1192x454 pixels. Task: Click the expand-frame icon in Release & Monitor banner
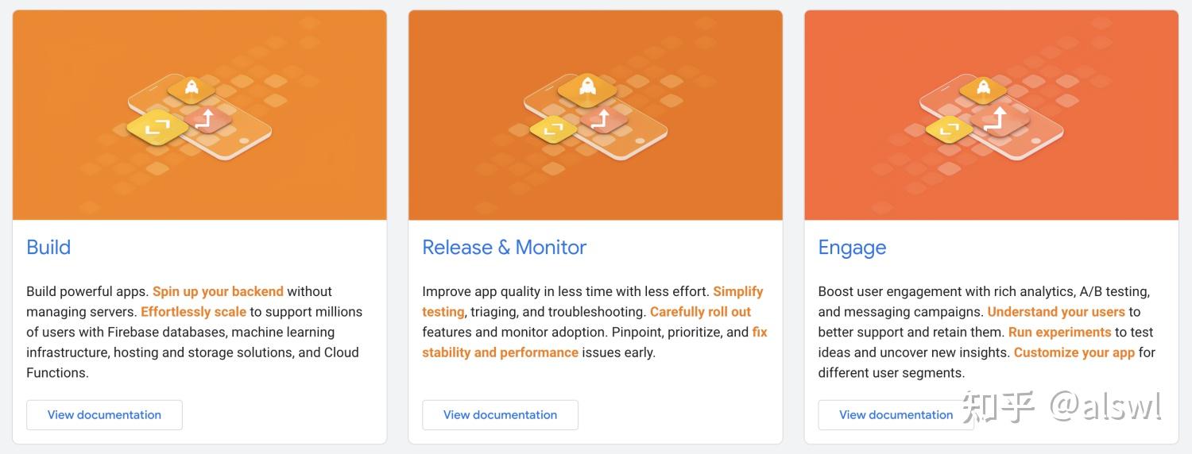[553, 128]
